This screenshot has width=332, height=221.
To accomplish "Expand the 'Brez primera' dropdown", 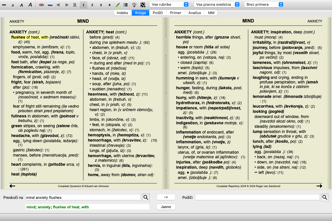I will tap(264, 5).
